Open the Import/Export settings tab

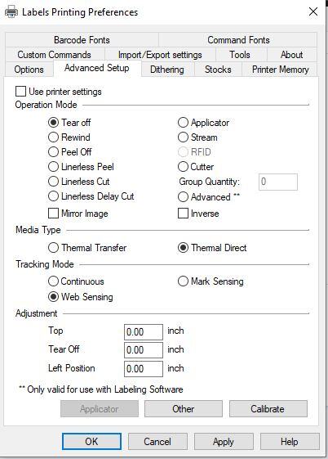click(x=160, y=55)
